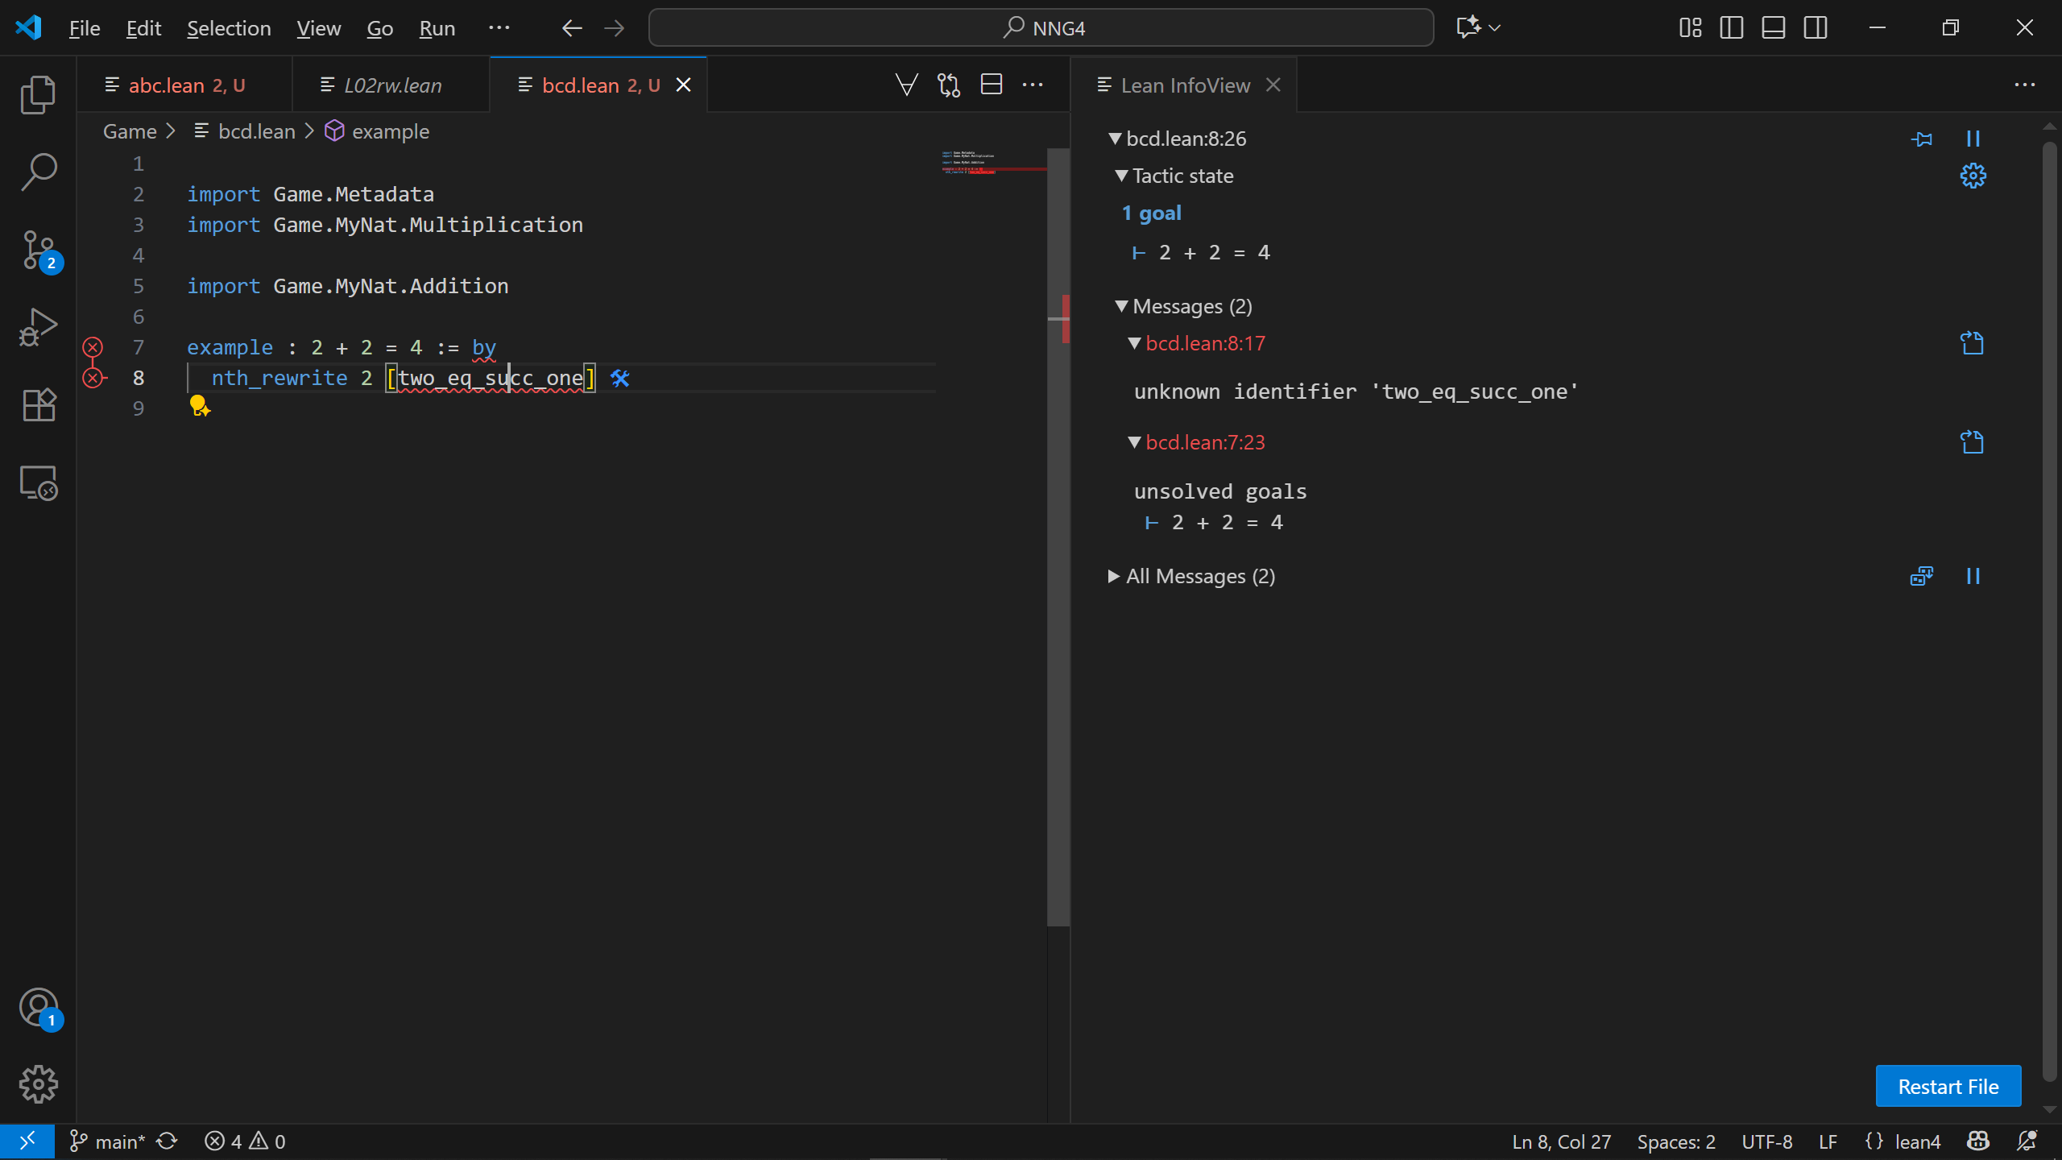Pause updating at top of InfoView
2062x1160 pixels.
(1973, 139)
